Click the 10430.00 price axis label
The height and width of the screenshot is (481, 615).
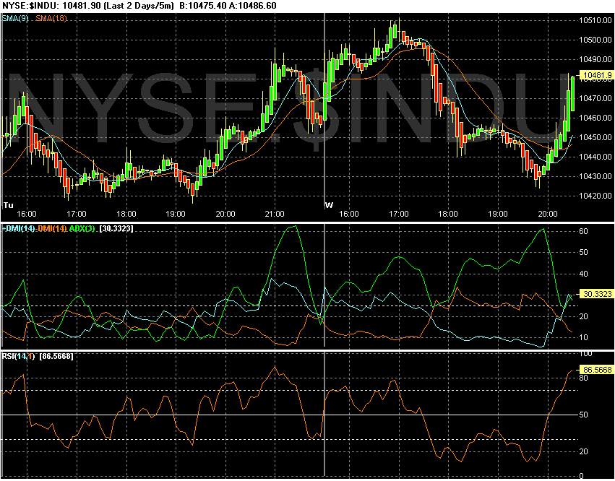pos(595,176)
